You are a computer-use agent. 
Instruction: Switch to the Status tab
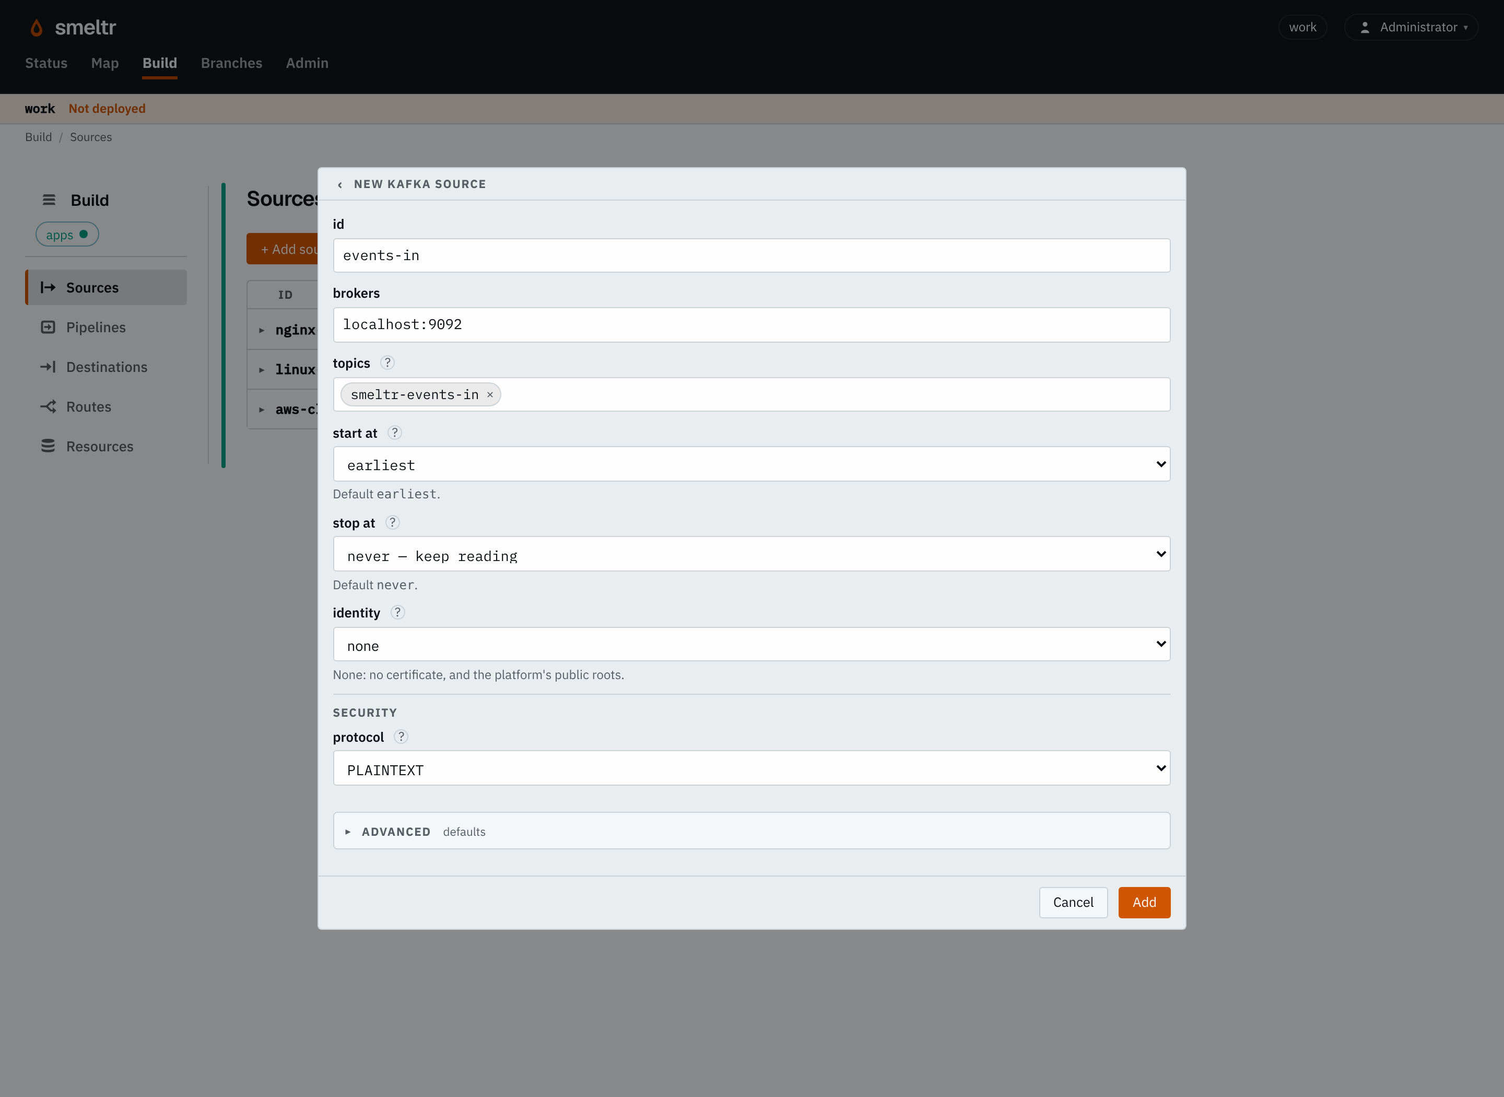click(x=46, y=63)
